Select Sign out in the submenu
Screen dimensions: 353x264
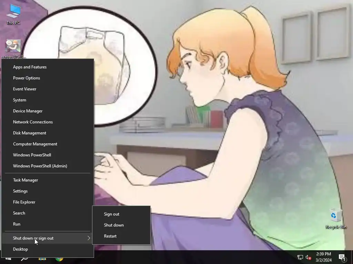click(121, 214)
